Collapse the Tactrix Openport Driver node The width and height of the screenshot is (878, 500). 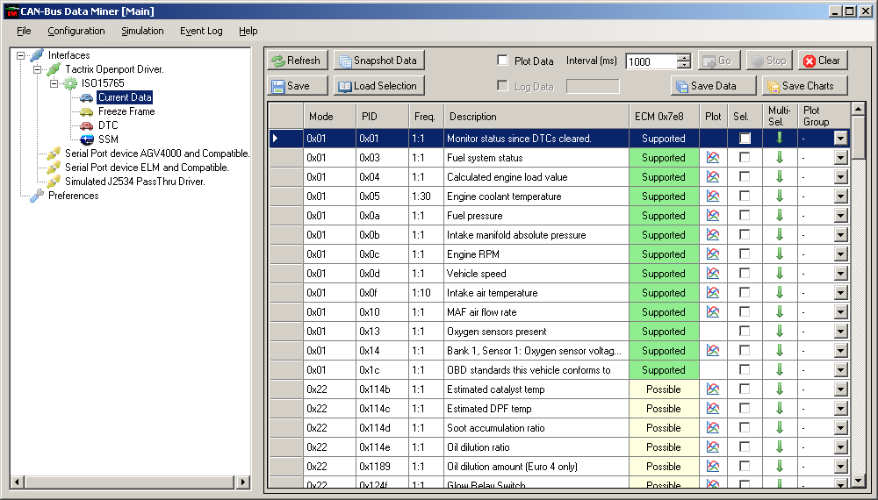tap(38, 69)
